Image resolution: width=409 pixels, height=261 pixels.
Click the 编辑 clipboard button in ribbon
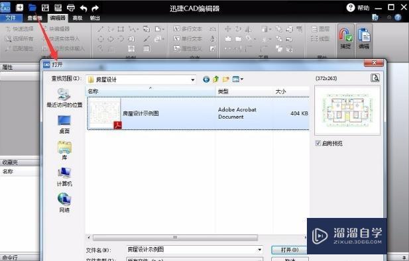[364, 38]
